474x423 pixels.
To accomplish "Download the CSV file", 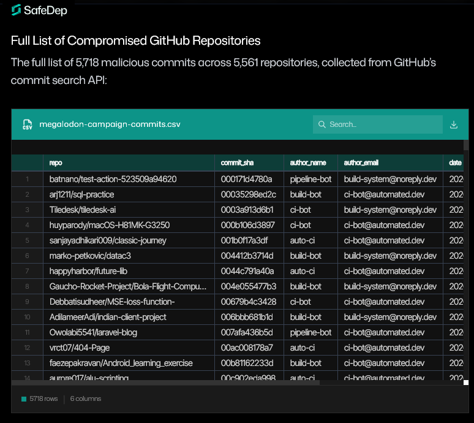I will 453,124.
